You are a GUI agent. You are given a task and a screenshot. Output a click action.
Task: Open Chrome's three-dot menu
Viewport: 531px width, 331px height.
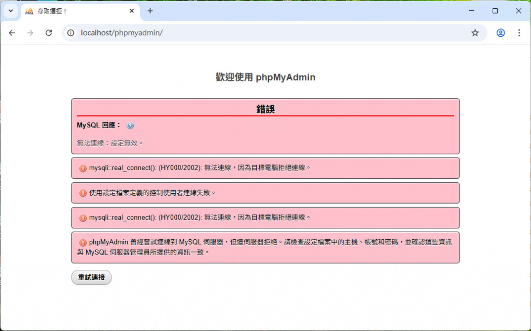coord(519,33)
